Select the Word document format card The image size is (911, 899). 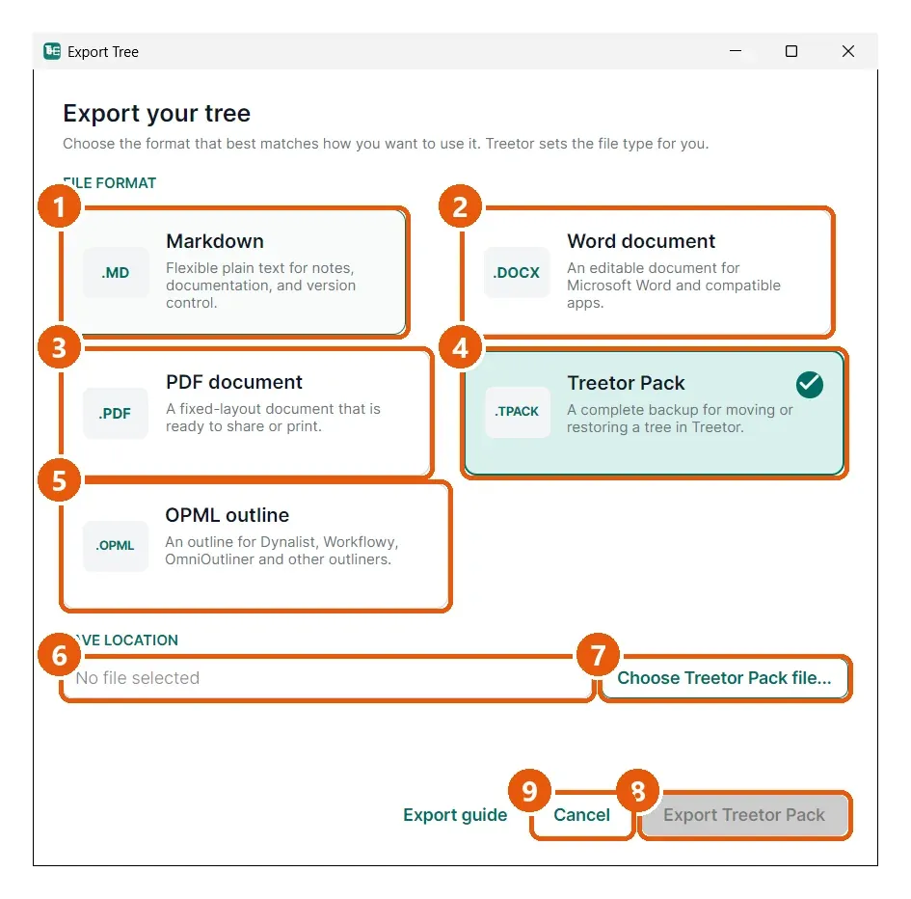647,272
